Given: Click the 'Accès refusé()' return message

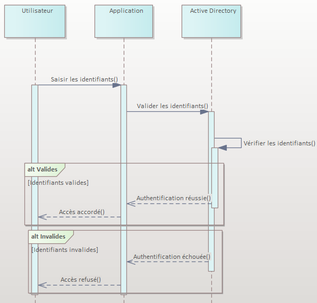Looking at the screenshot, I should 81,280.
